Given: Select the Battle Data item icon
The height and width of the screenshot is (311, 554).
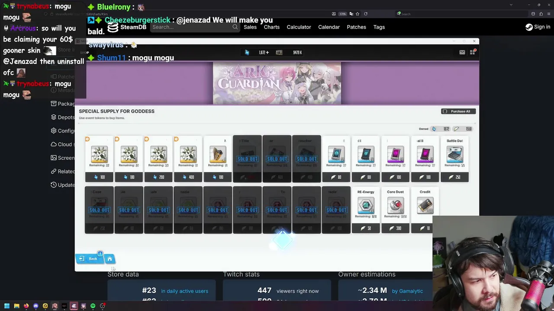Looking at the screenshot, I should pos(454,154).
